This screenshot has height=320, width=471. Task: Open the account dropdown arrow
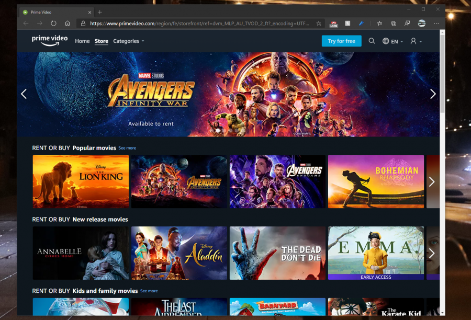(x=420, y=42)
